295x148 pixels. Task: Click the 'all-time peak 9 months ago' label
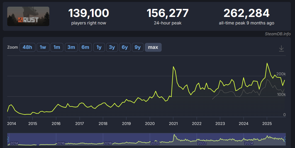tap(247, 23)
